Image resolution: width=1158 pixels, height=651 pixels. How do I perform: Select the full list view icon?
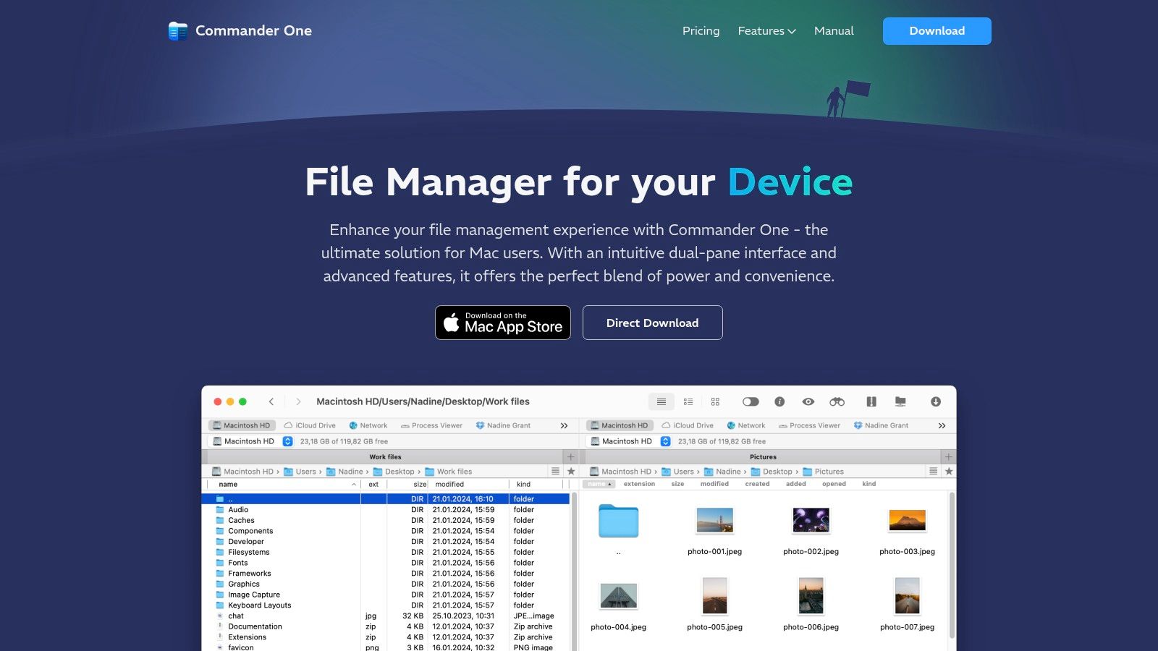click(x=662, y=401)
